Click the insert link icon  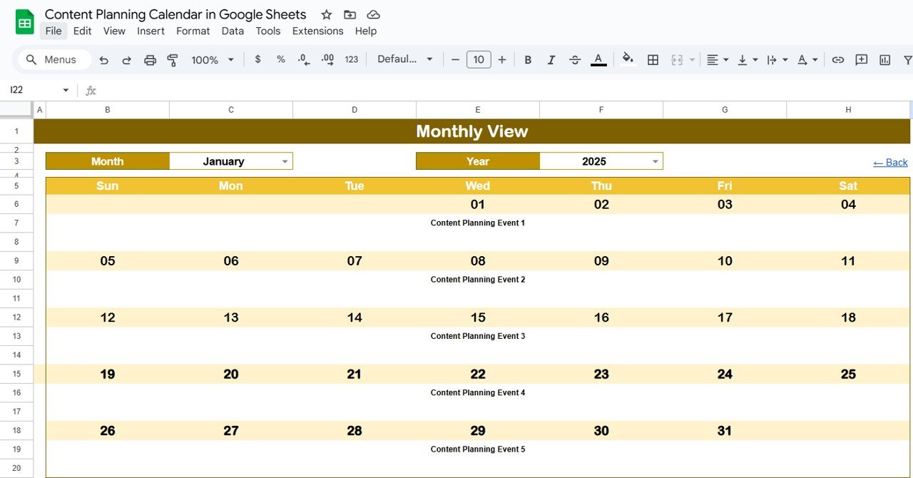838,60
